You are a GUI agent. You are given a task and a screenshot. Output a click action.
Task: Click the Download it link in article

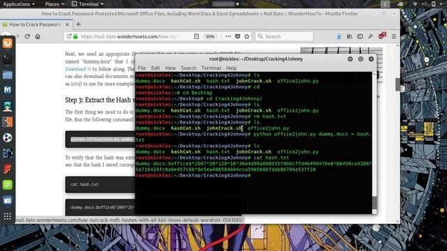(x=78, y=69)
